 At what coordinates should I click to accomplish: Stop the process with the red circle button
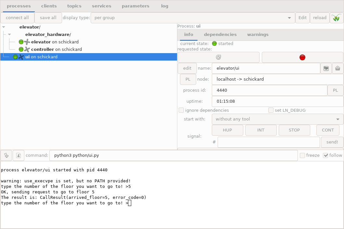[302, 57]
